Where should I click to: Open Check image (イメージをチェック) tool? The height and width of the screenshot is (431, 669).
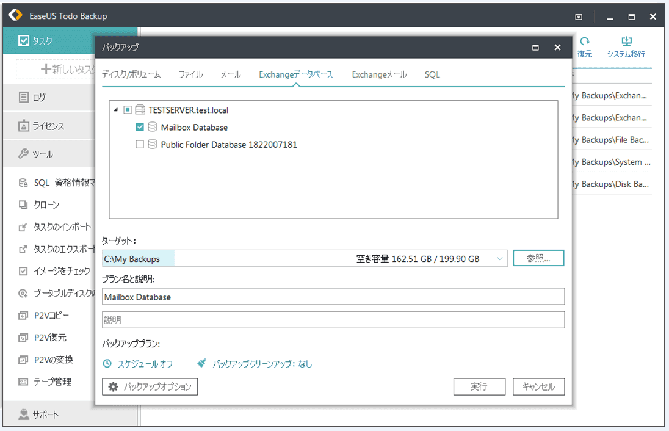54,271
